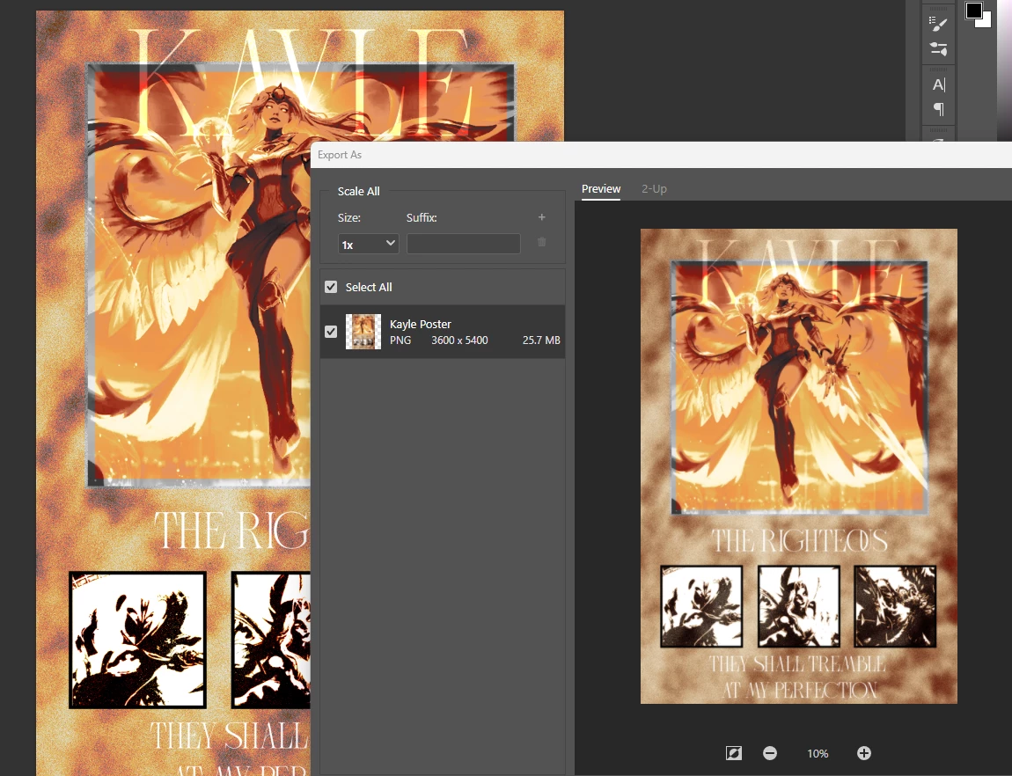Click the Export As dialog title
This screenshot has width=1012, height=776.
(340, 155)
